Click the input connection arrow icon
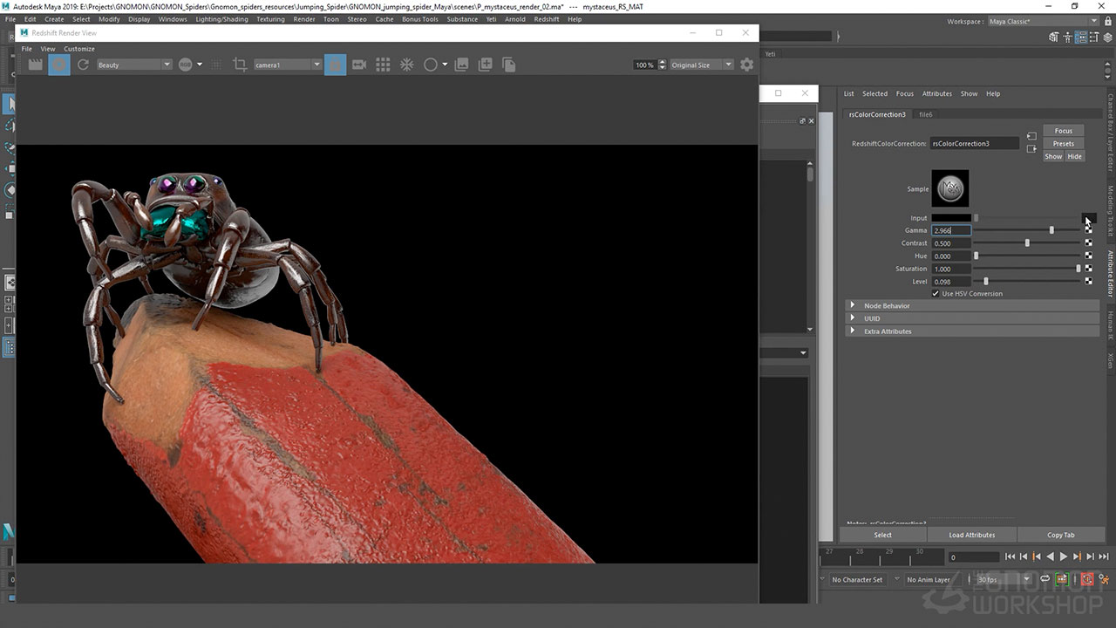Screen dimensions: 1116x628 click(1031, 137)
